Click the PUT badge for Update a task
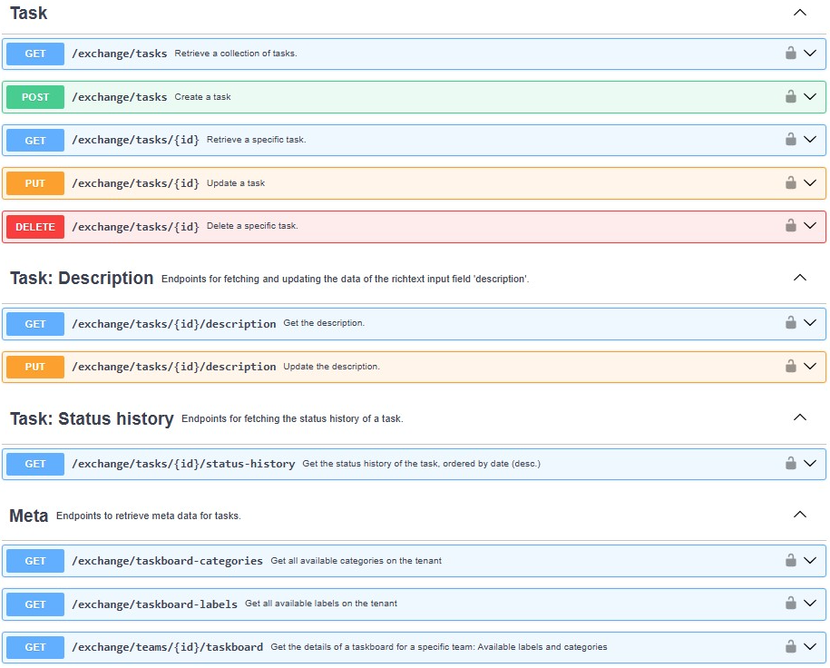The height and width of the screenshot is (668, 830). [35, 183]
